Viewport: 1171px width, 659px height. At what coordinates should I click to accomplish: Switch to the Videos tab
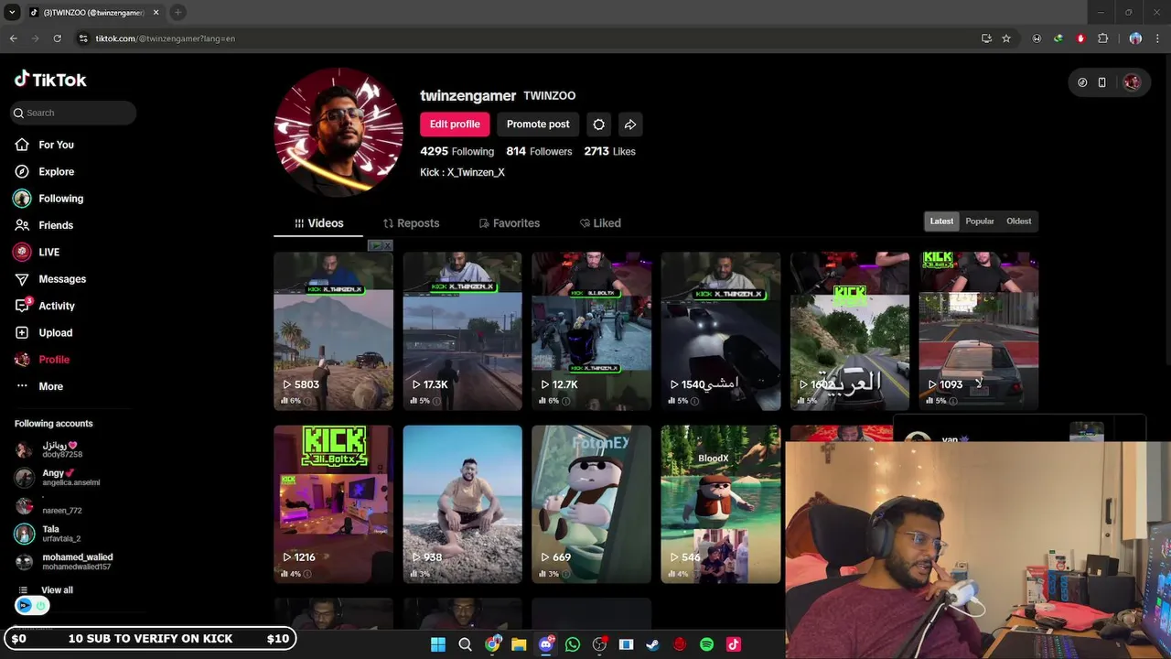(318, 223)
